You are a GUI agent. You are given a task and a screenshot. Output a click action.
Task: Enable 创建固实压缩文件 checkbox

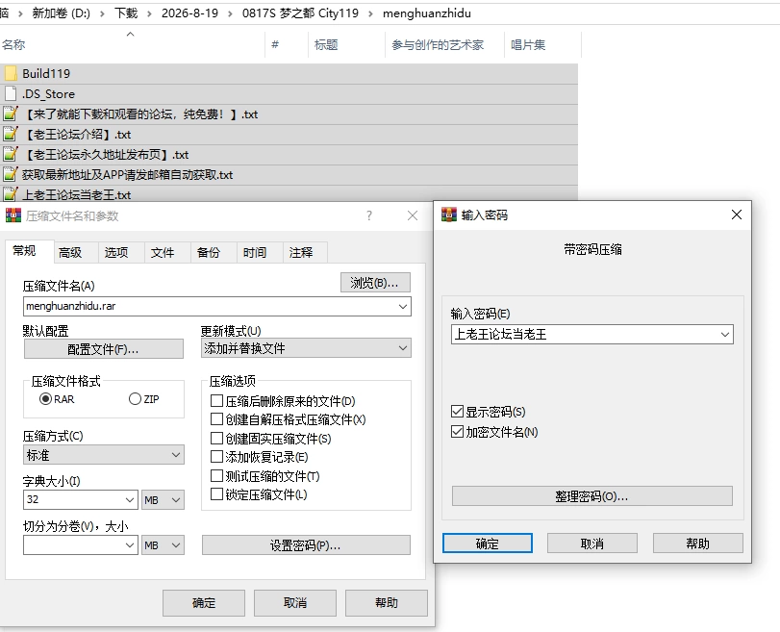coord(216,438)
